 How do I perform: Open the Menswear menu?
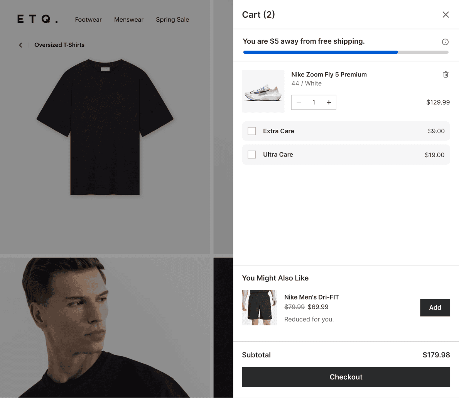129,19
